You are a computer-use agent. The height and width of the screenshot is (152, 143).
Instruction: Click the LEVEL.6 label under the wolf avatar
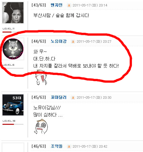coord(8,65)
